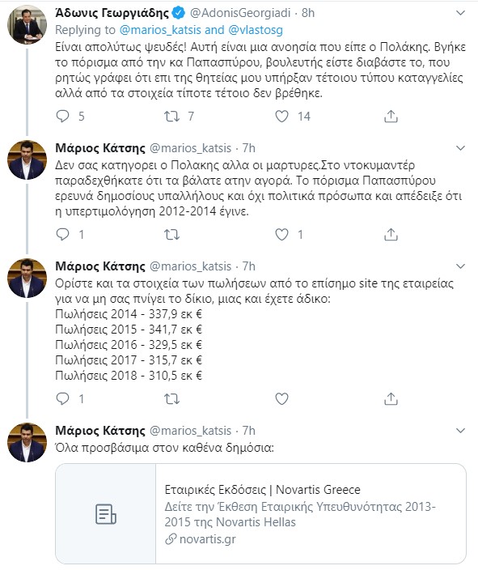Click Adonis Georgiadis's profile picture

pos(27,25)
